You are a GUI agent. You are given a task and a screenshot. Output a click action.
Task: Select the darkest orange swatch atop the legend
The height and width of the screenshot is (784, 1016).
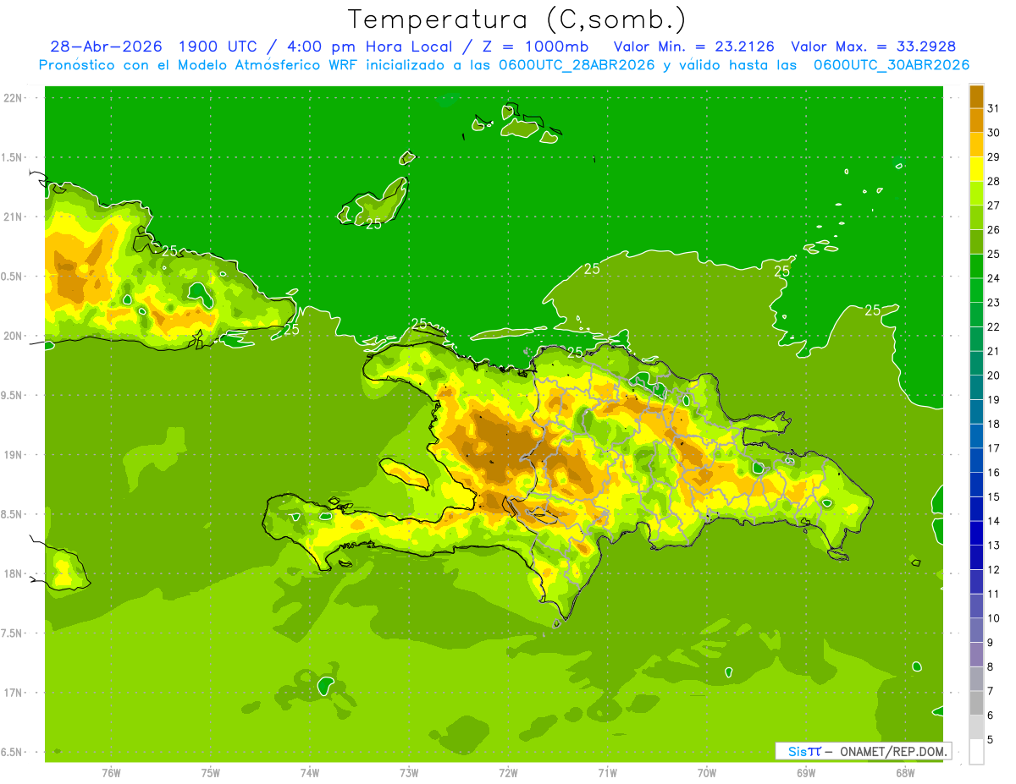976,96
